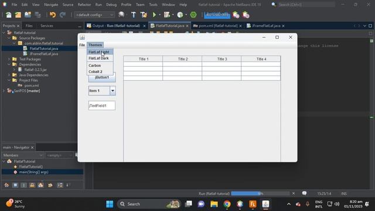Toggle Show Fields filter in Navigator

coord(15,185)
